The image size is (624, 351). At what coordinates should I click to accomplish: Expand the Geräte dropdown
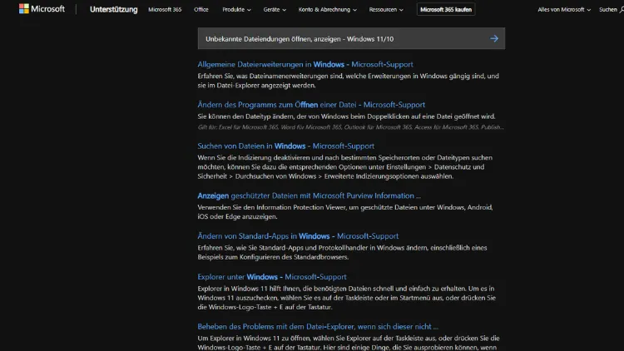(275, 9)
